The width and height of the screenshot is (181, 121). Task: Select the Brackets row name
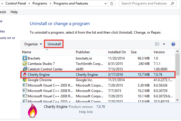(x=34, y=58)
